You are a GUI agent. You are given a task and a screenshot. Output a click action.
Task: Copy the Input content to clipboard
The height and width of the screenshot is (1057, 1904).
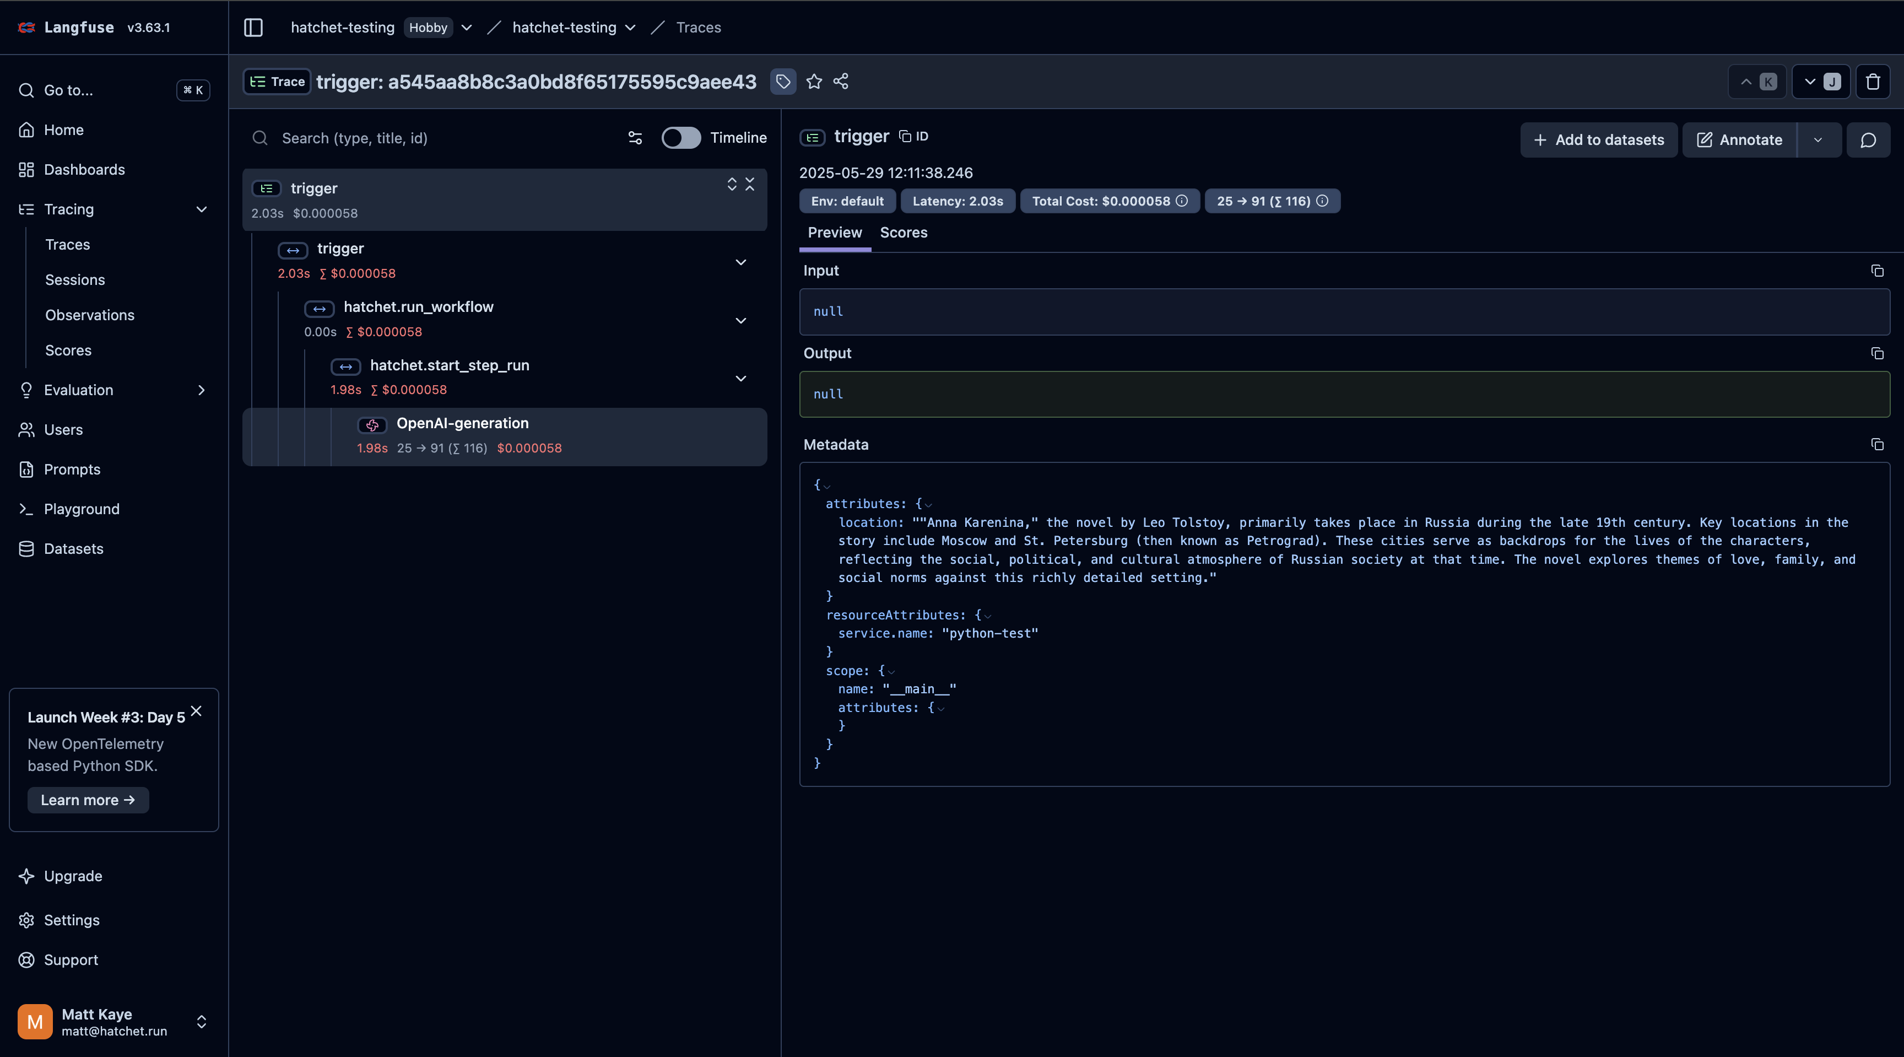(x=1878, y=271)
